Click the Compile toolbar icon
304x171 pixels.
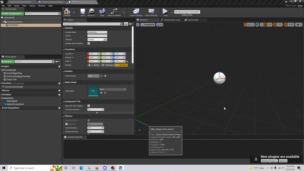(x=67, y=12)
